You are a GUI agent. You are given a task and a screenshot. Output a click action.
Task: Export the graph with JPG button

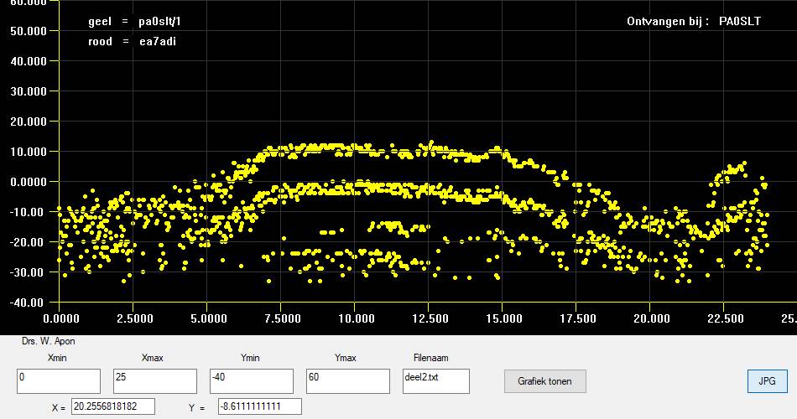(x=767, y=381)
